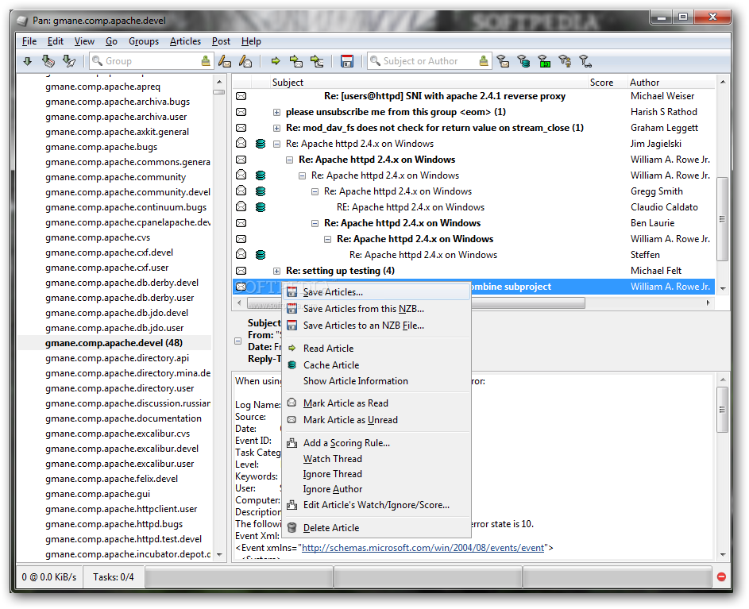Collapse the article header pane expander
Image resolution: width=749 pixels, height=609 pixels.
click(237, 341)
